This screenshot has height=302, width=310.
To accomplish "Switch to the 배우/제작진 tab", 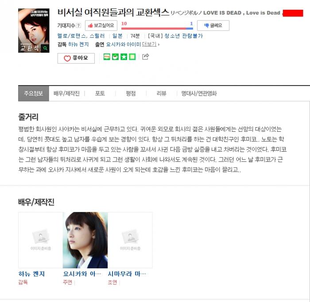I will [x=66, y=93].
